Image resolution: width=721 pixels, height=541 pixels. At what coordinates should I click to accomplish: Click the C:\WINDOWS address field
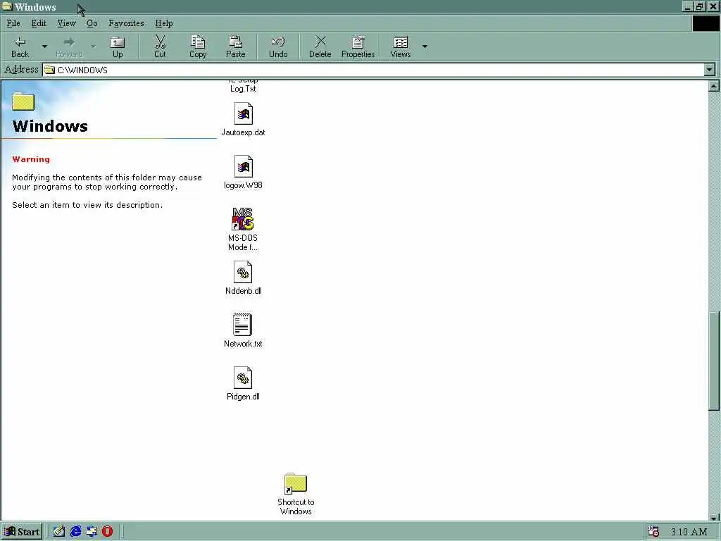373,70
